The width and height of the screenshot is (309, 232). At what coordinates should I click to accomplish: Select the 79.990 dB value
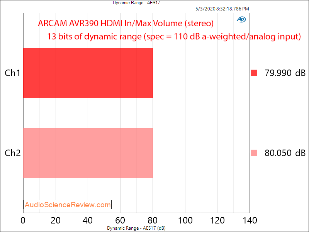coord(285,73)
